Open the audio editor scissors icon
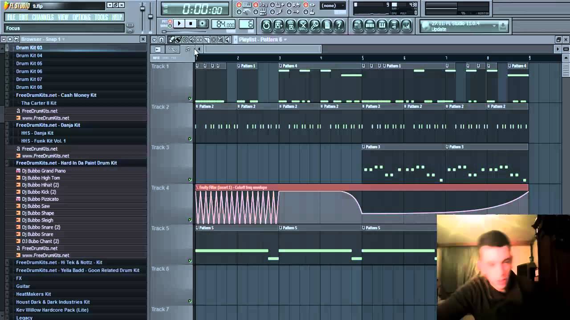This screenshot has width=570, height=320. [303, 25]
